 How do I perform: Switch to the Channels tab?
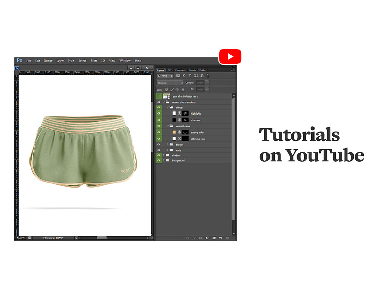tap(180, 70)
